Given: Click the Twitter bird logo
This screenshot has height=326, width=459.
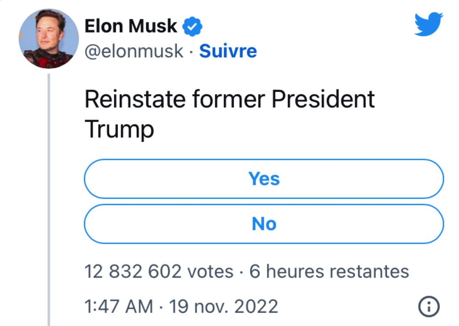Looking at the screenshot, I should (428, 24).
